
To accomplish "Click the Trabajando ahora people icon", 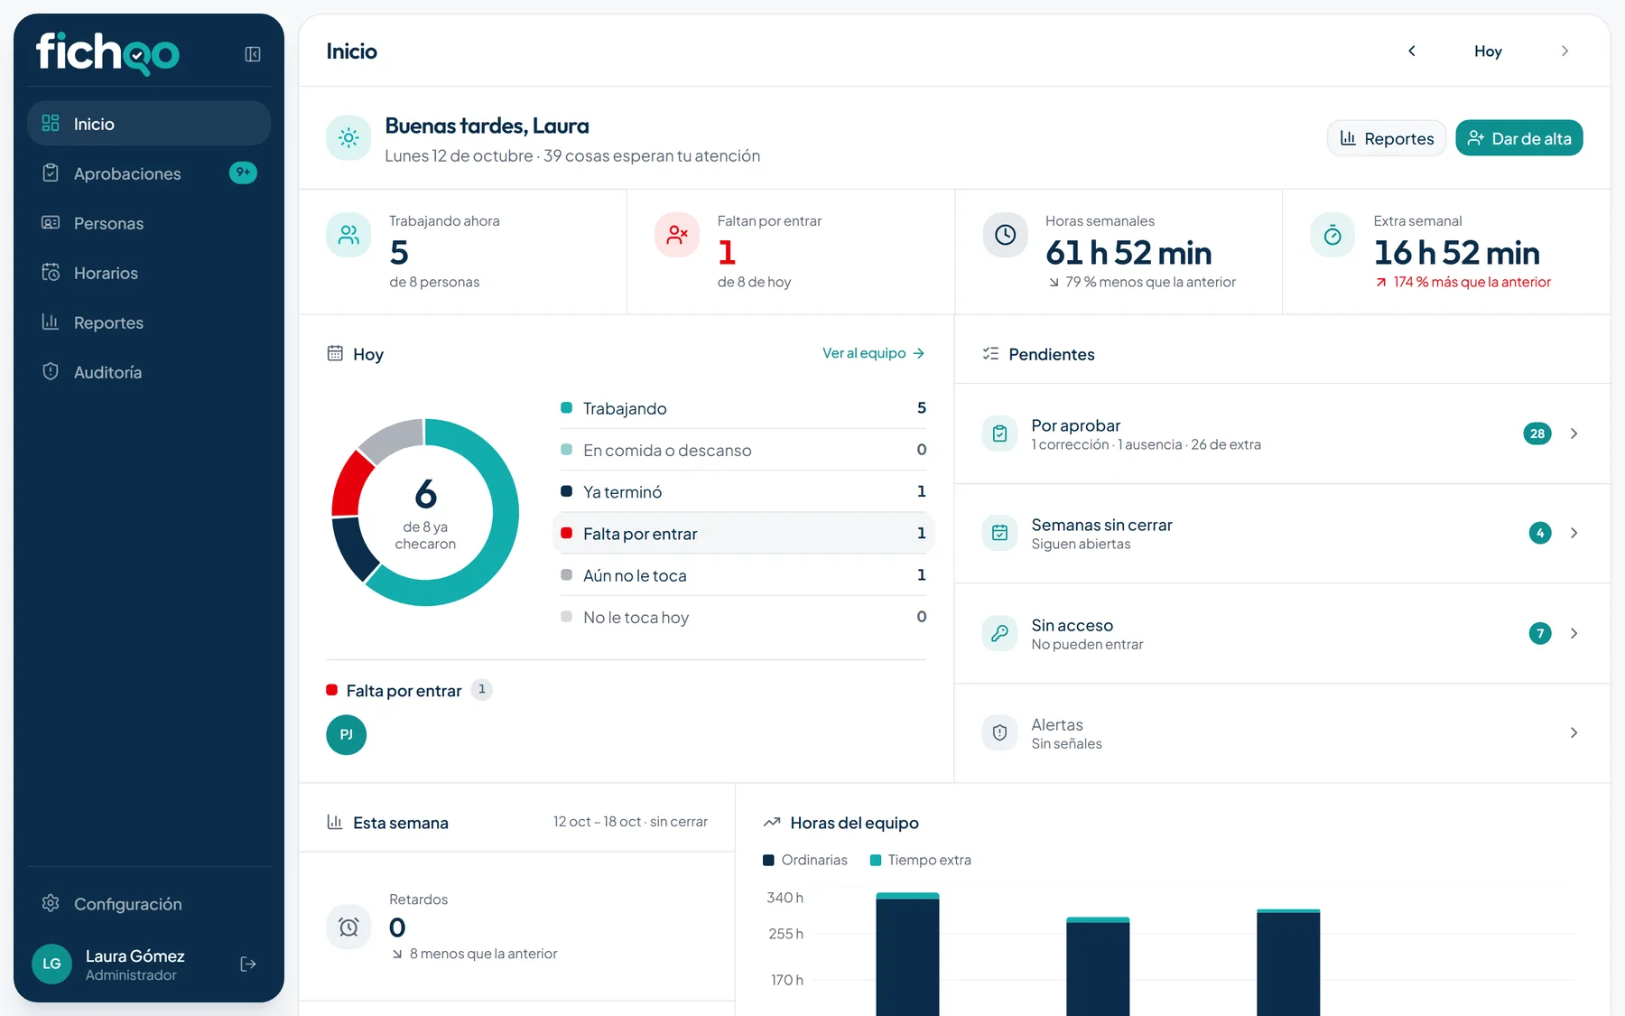I will 348,235.
